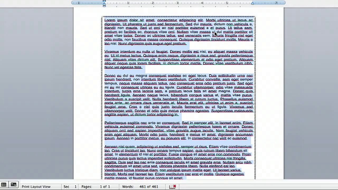The image size is (338, 190).
Task: Click in the paragraph starting 'Vivamus interdum'
Action: [179, 59]
